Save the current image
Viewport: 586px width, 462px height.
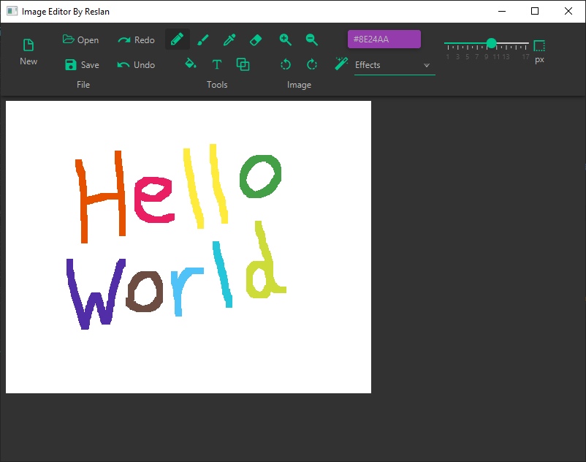tap(81, 64)
